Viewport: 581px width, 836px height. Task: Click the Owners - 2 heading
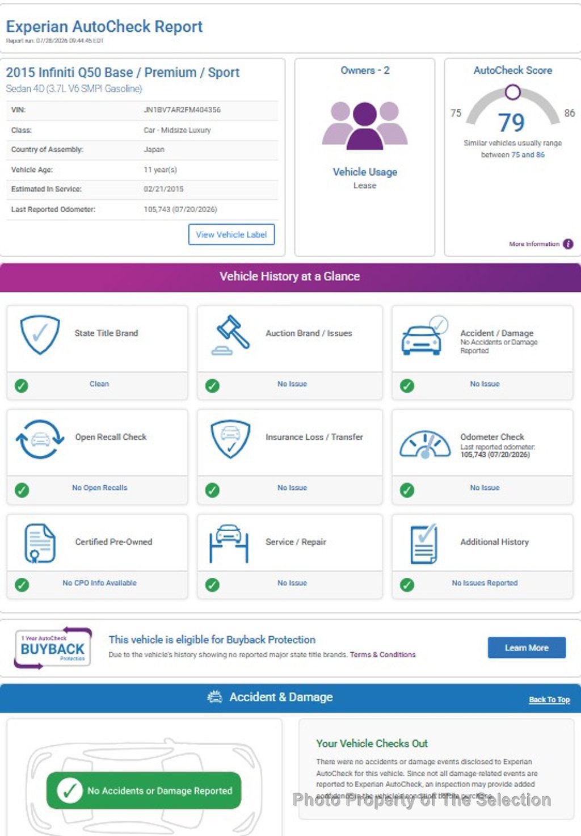[365, 70]
